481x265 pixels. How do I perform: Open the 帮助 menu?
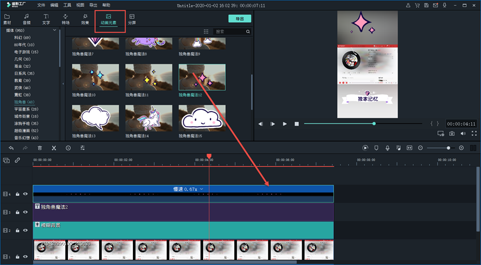pos(106,5)
